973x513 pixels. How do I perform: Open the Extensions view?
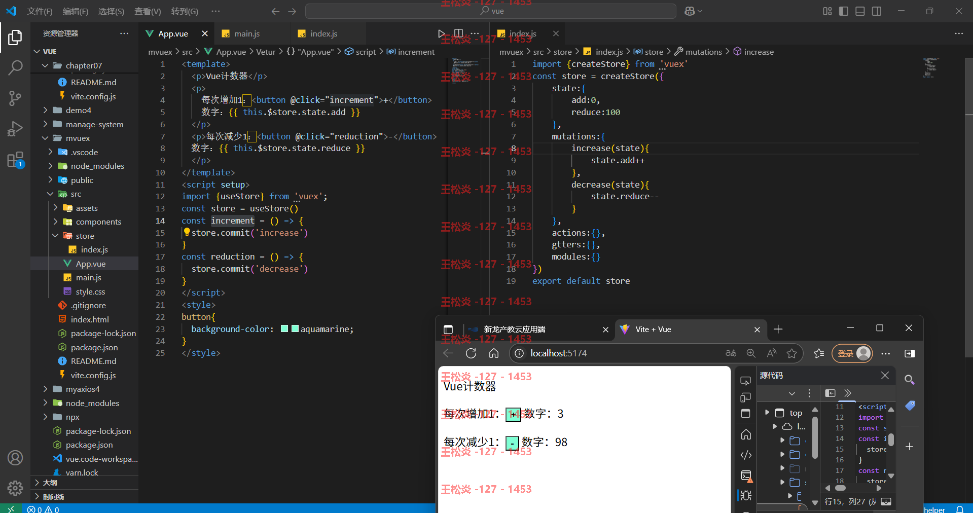pyautogui.click(x=15, y=160)
